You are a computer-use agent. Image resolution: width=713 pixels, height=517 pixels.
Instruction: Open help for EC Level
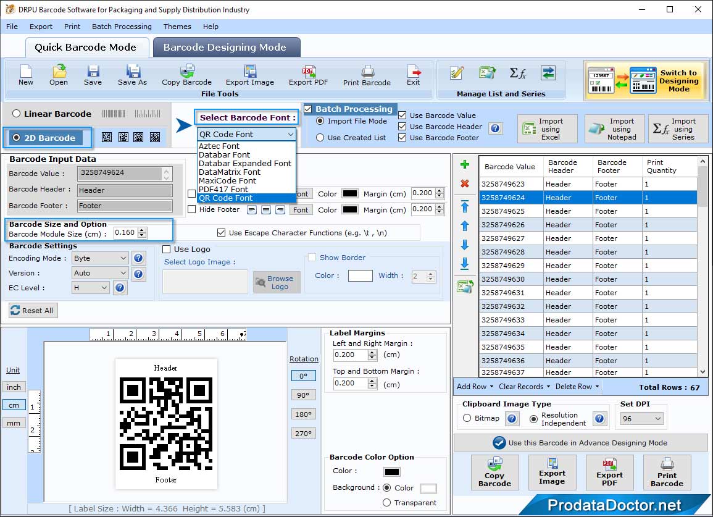coord(120,288)
